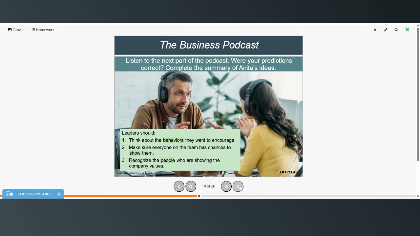Toggle fullscreen with the green expand icon
Image resolution: width=420 pixels, height=236 pixels.
point(407,30)
